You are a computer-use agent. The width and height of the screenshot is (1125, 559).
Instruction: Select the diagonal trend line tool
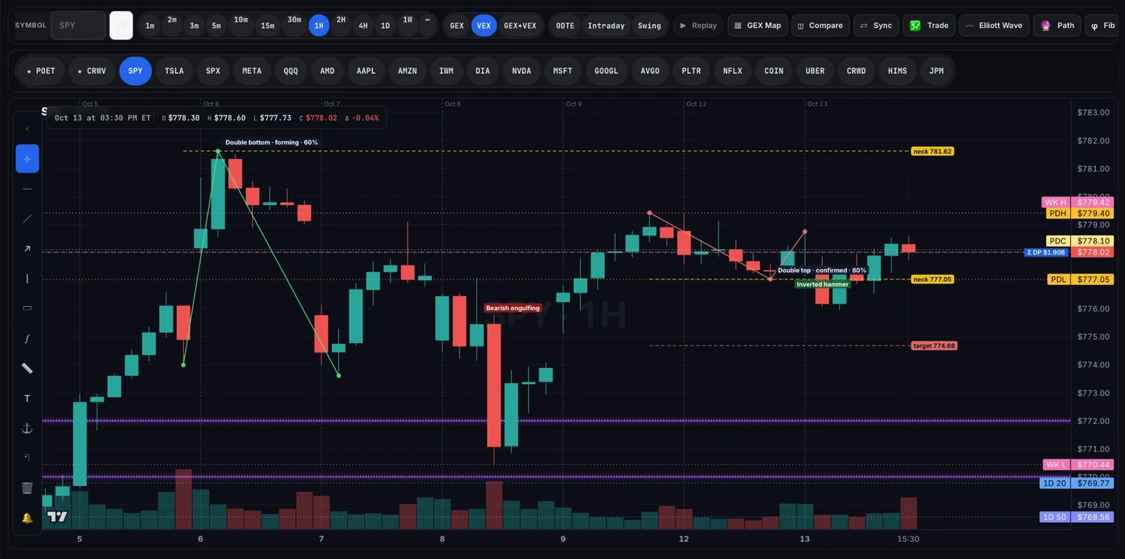(27, 218)
